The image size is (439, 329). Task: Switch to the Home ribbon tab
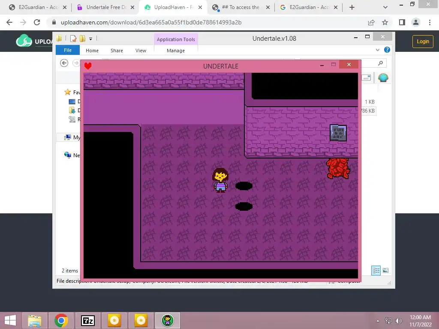coord(92,51)
